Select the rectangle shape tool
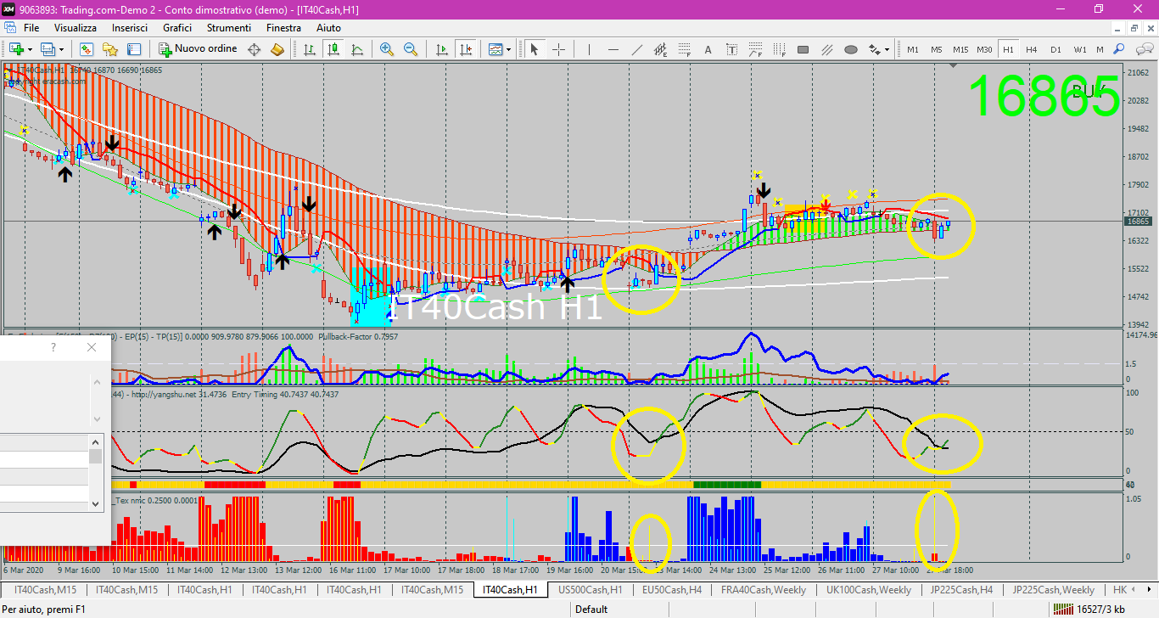Image resolution: width=1159 pixels, height=618 pixels. (x=803, y=49)
